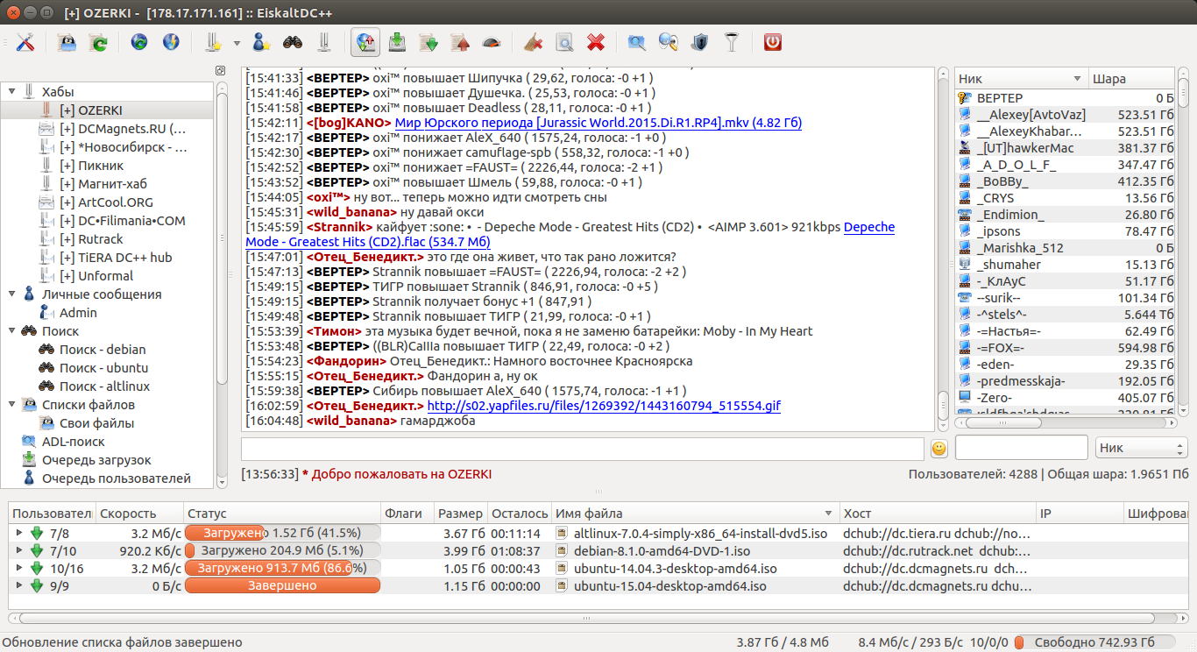The width and height of the screenshot is (1197, 652).
Task: Expand the altlinux download transfer row
Action: [19, 533]
